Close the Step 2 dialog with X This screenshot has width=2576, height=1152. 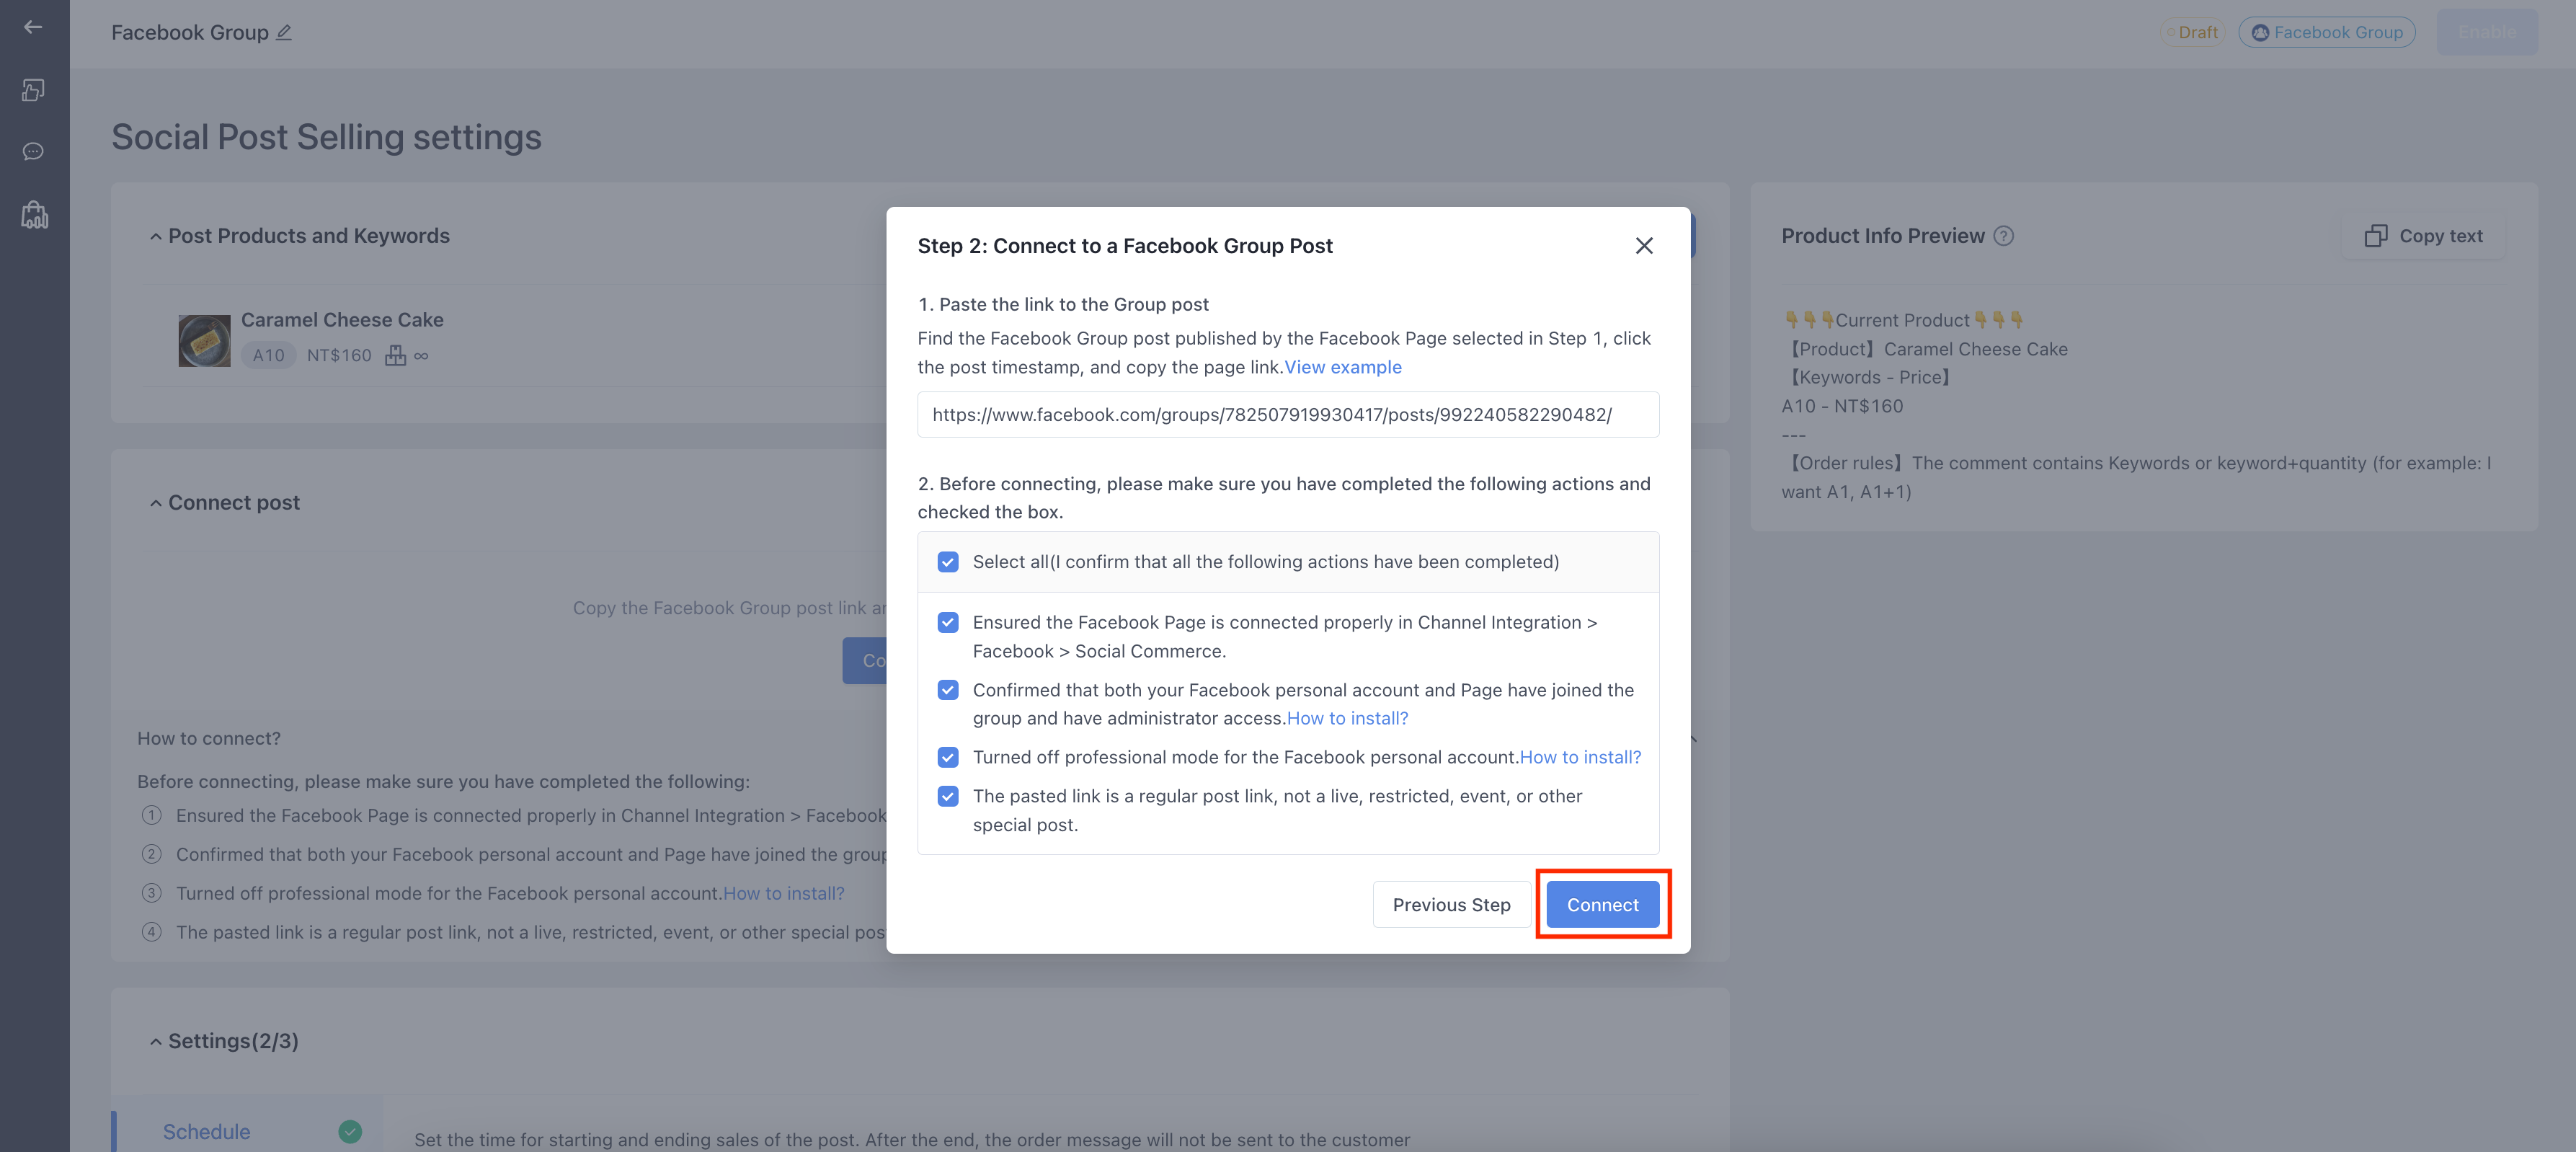point(1644,246)
